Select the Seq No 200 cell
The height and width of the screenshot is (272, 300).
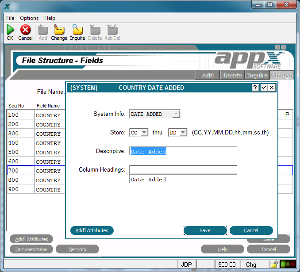click(x=21, y=124)
